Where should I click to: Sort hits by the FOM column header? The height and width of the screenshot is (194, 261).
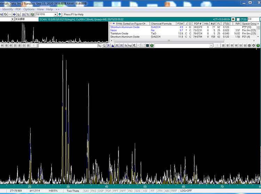tap(180, 24)
